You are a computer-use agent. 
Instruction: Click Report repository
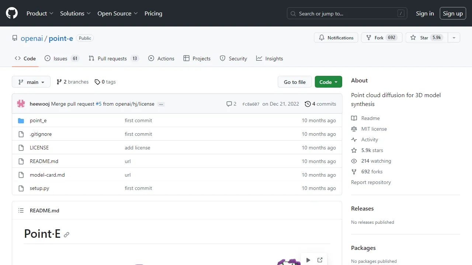pos(371,182)
